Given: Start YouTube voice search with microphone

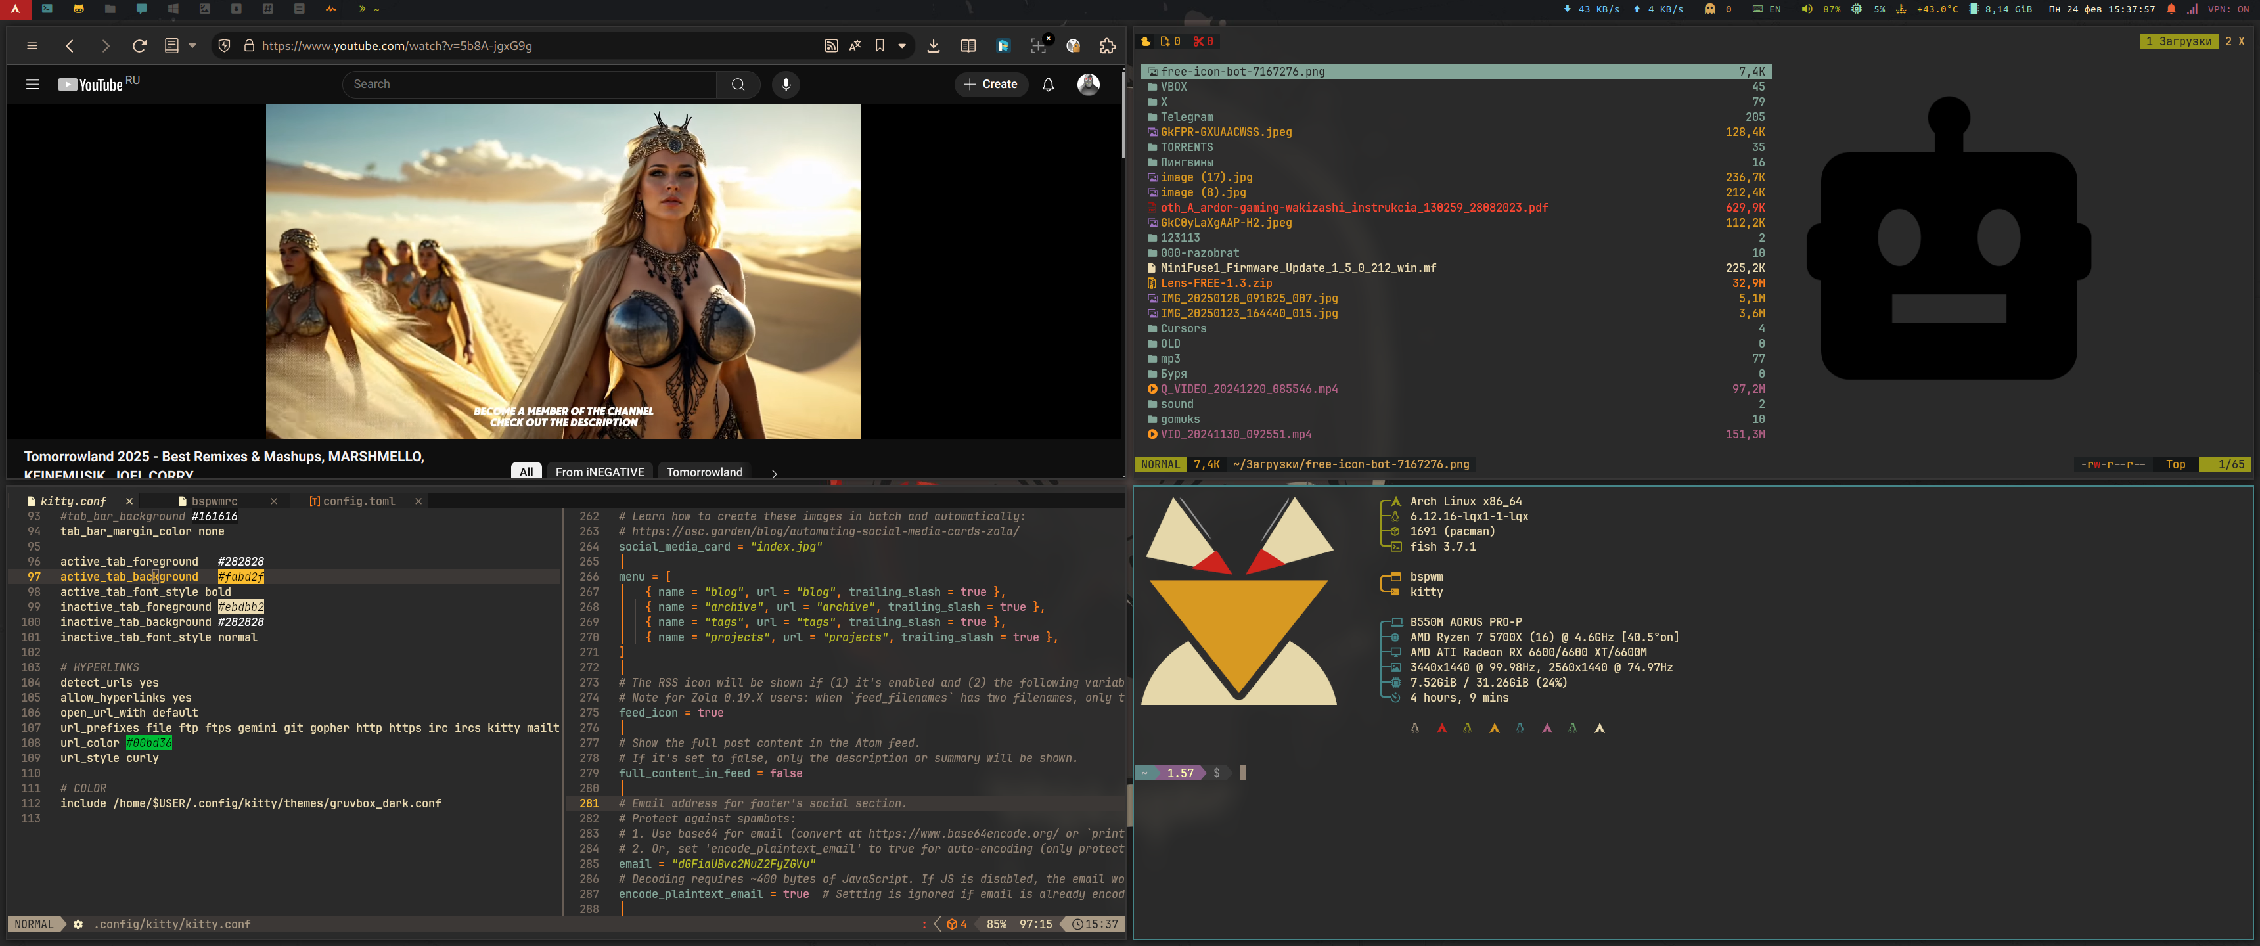Looking at the screenshot, I should coord(786,84).
